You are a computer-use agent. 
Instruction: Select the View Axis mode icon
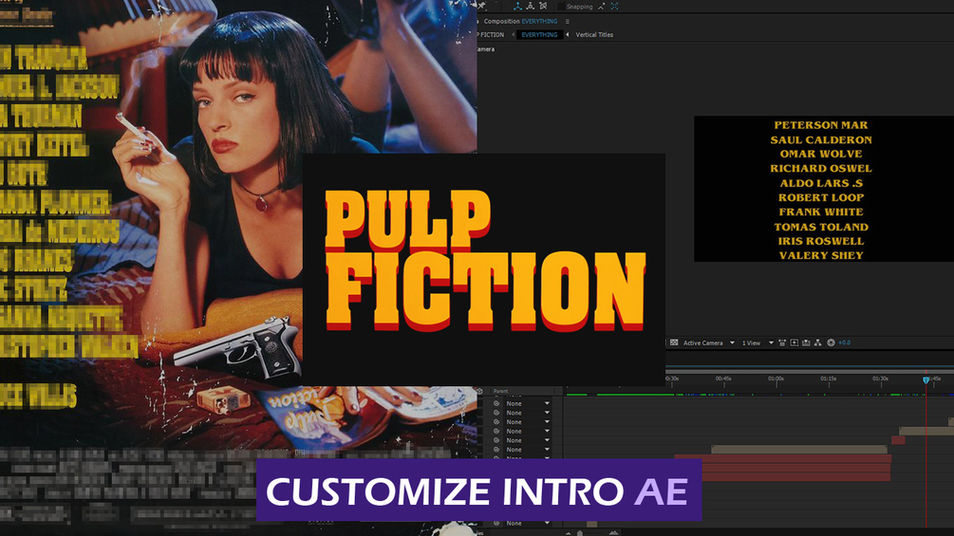point(543,6)
